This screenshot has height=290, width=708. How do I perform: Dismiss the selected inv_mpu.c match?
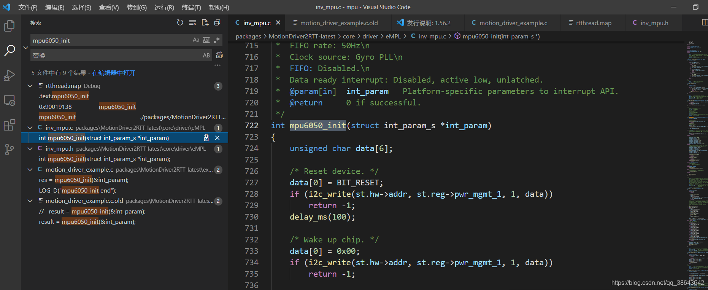[217, 138]
